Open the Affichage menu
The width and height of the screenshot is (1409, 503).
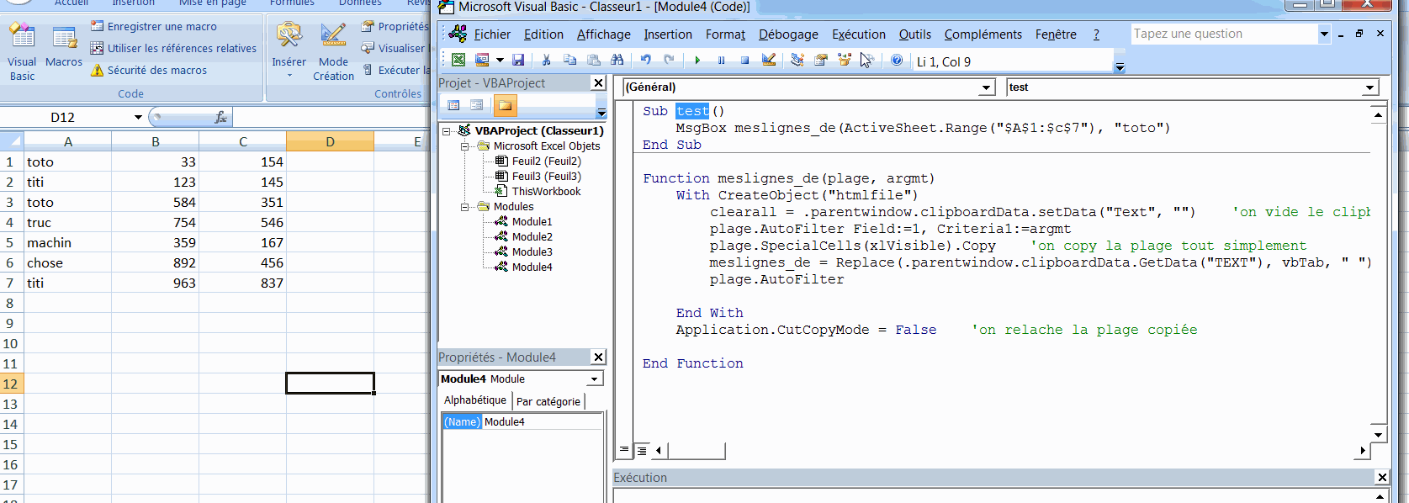[603, 34]
